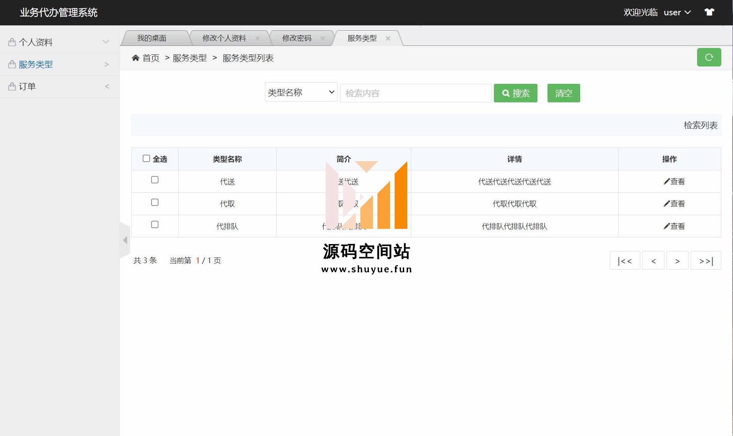The image size is (733, 436).
Task: Toggle the 全选 select-all checkbox
Action: (x=146, y=158)
